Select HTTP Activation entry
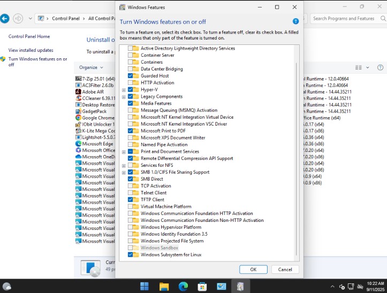The image size is (387, 293). pyautogui.click(x=157, y=83)
